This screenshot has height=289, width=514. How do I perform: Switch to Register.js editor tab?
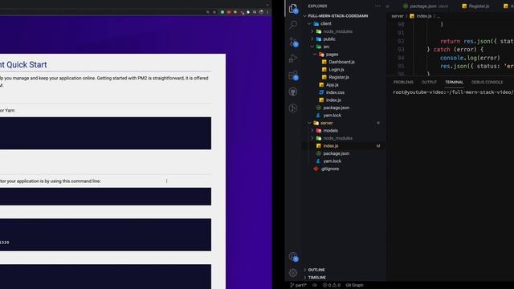(x=475, y=6)
